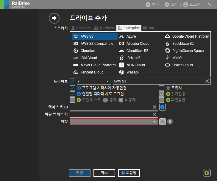Click the round arrow icon beside 드라이브 추가

[x=54, y=18]
